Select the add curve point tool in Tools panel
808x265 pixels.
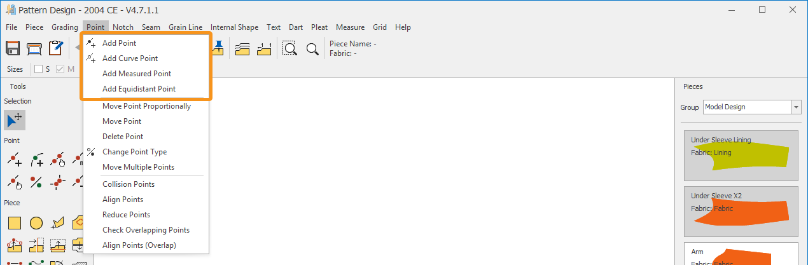tap(36, 160)
